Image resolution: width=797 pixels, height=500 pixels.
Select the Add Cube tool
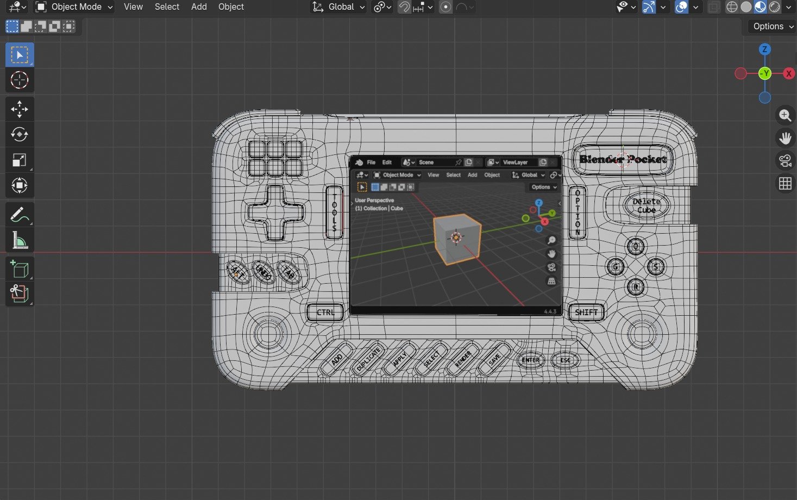pyautogui.click(x=20, y=269)
